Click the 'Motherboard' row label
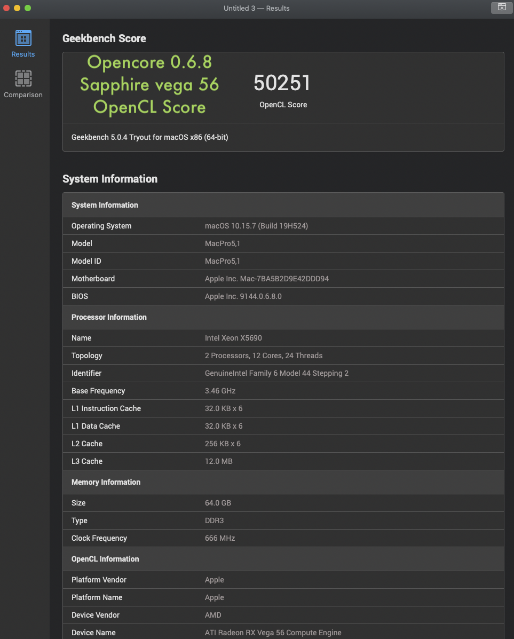This screenshot has width=514, height=639. (93, 279)
